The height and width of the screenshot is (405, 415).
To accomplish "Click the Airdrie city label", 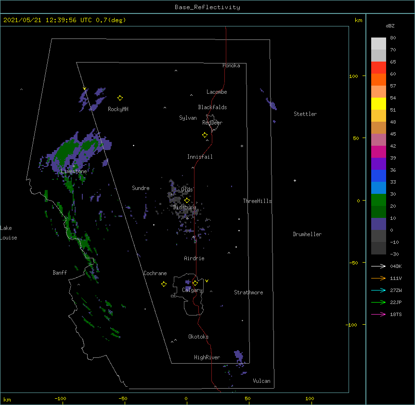I will pos(195,258).
